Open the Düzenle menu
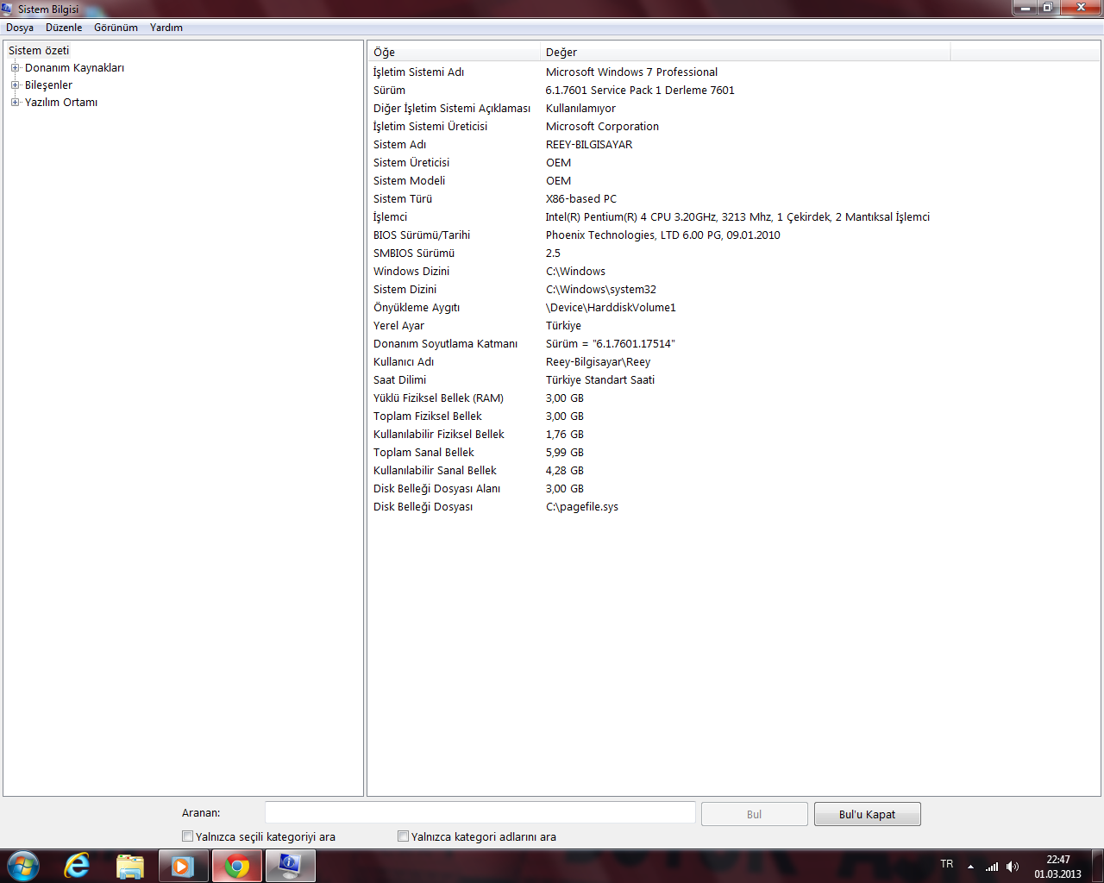Screen dimensions: 1104x883 point(64,28)
